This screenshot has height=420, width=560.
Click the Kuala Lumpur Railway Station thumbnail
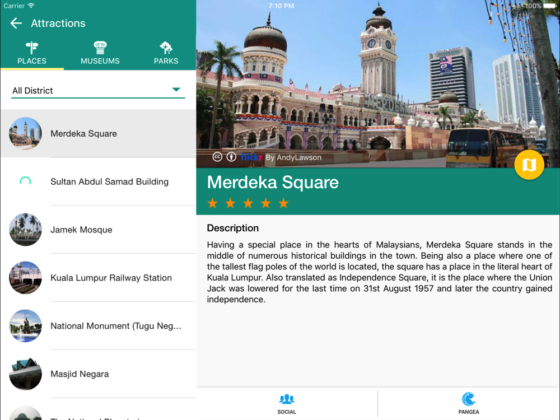pyautogui.click(x=25, y=278)
